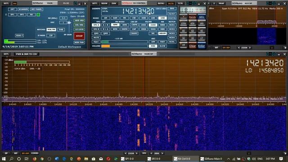Screen dimensions: 288x162
Task: Click the Clear key on keypad
Action: tap(192, 46)
